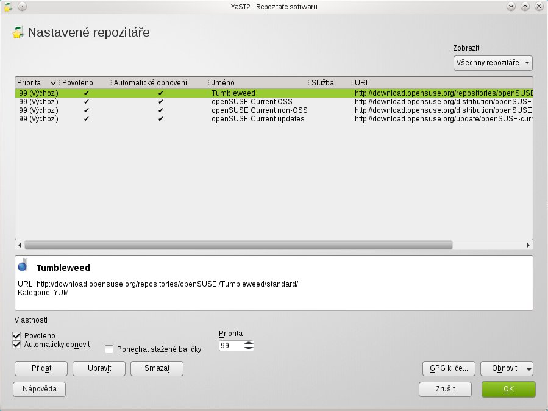Click the globe icon next to the Tumbleweed details
This screenshot has width=548, height=411.
[23, 265]
